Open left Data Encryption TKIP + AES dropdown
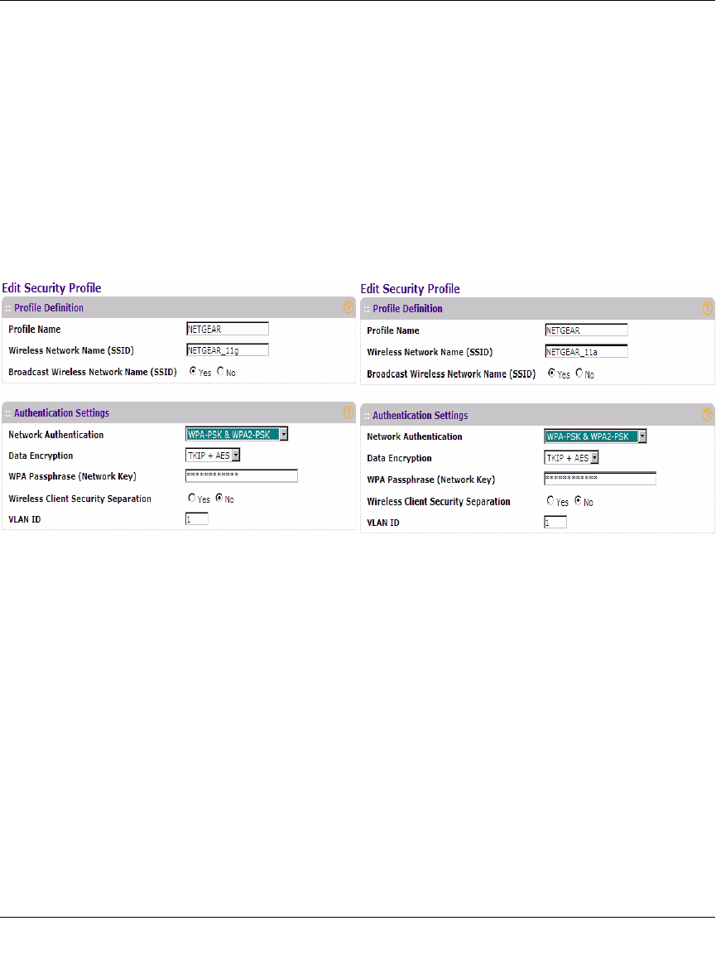The height and width of the screenshot is (969, 716). click(x=236, y=456)
